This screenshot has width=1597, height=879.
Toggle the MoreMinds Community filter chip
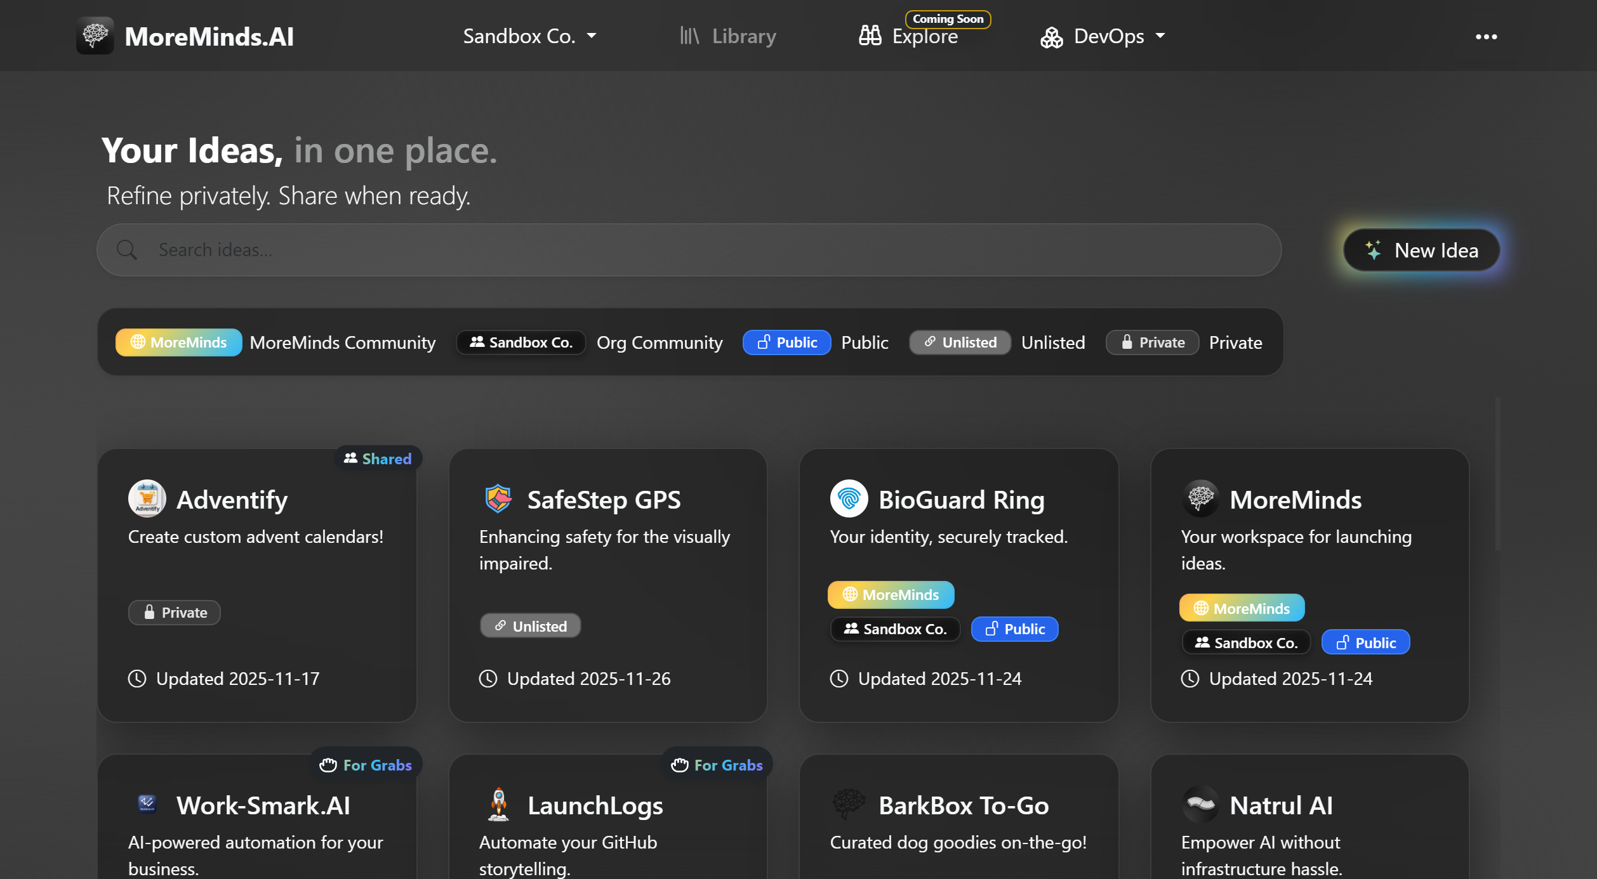(x=178, y=342)
